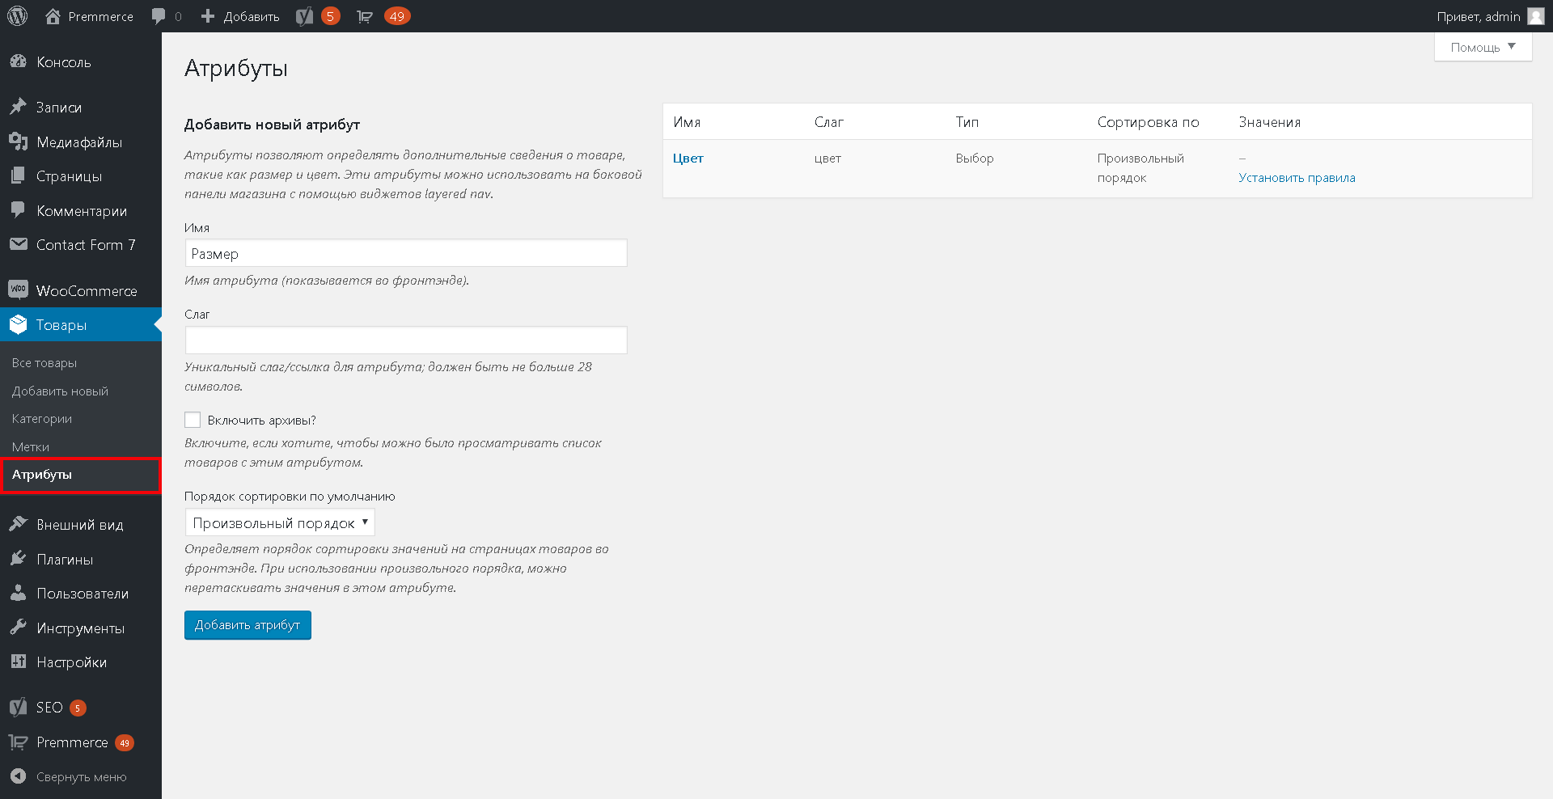
Task: Click the цвет slug cell
Action: (x=827, y=159)
